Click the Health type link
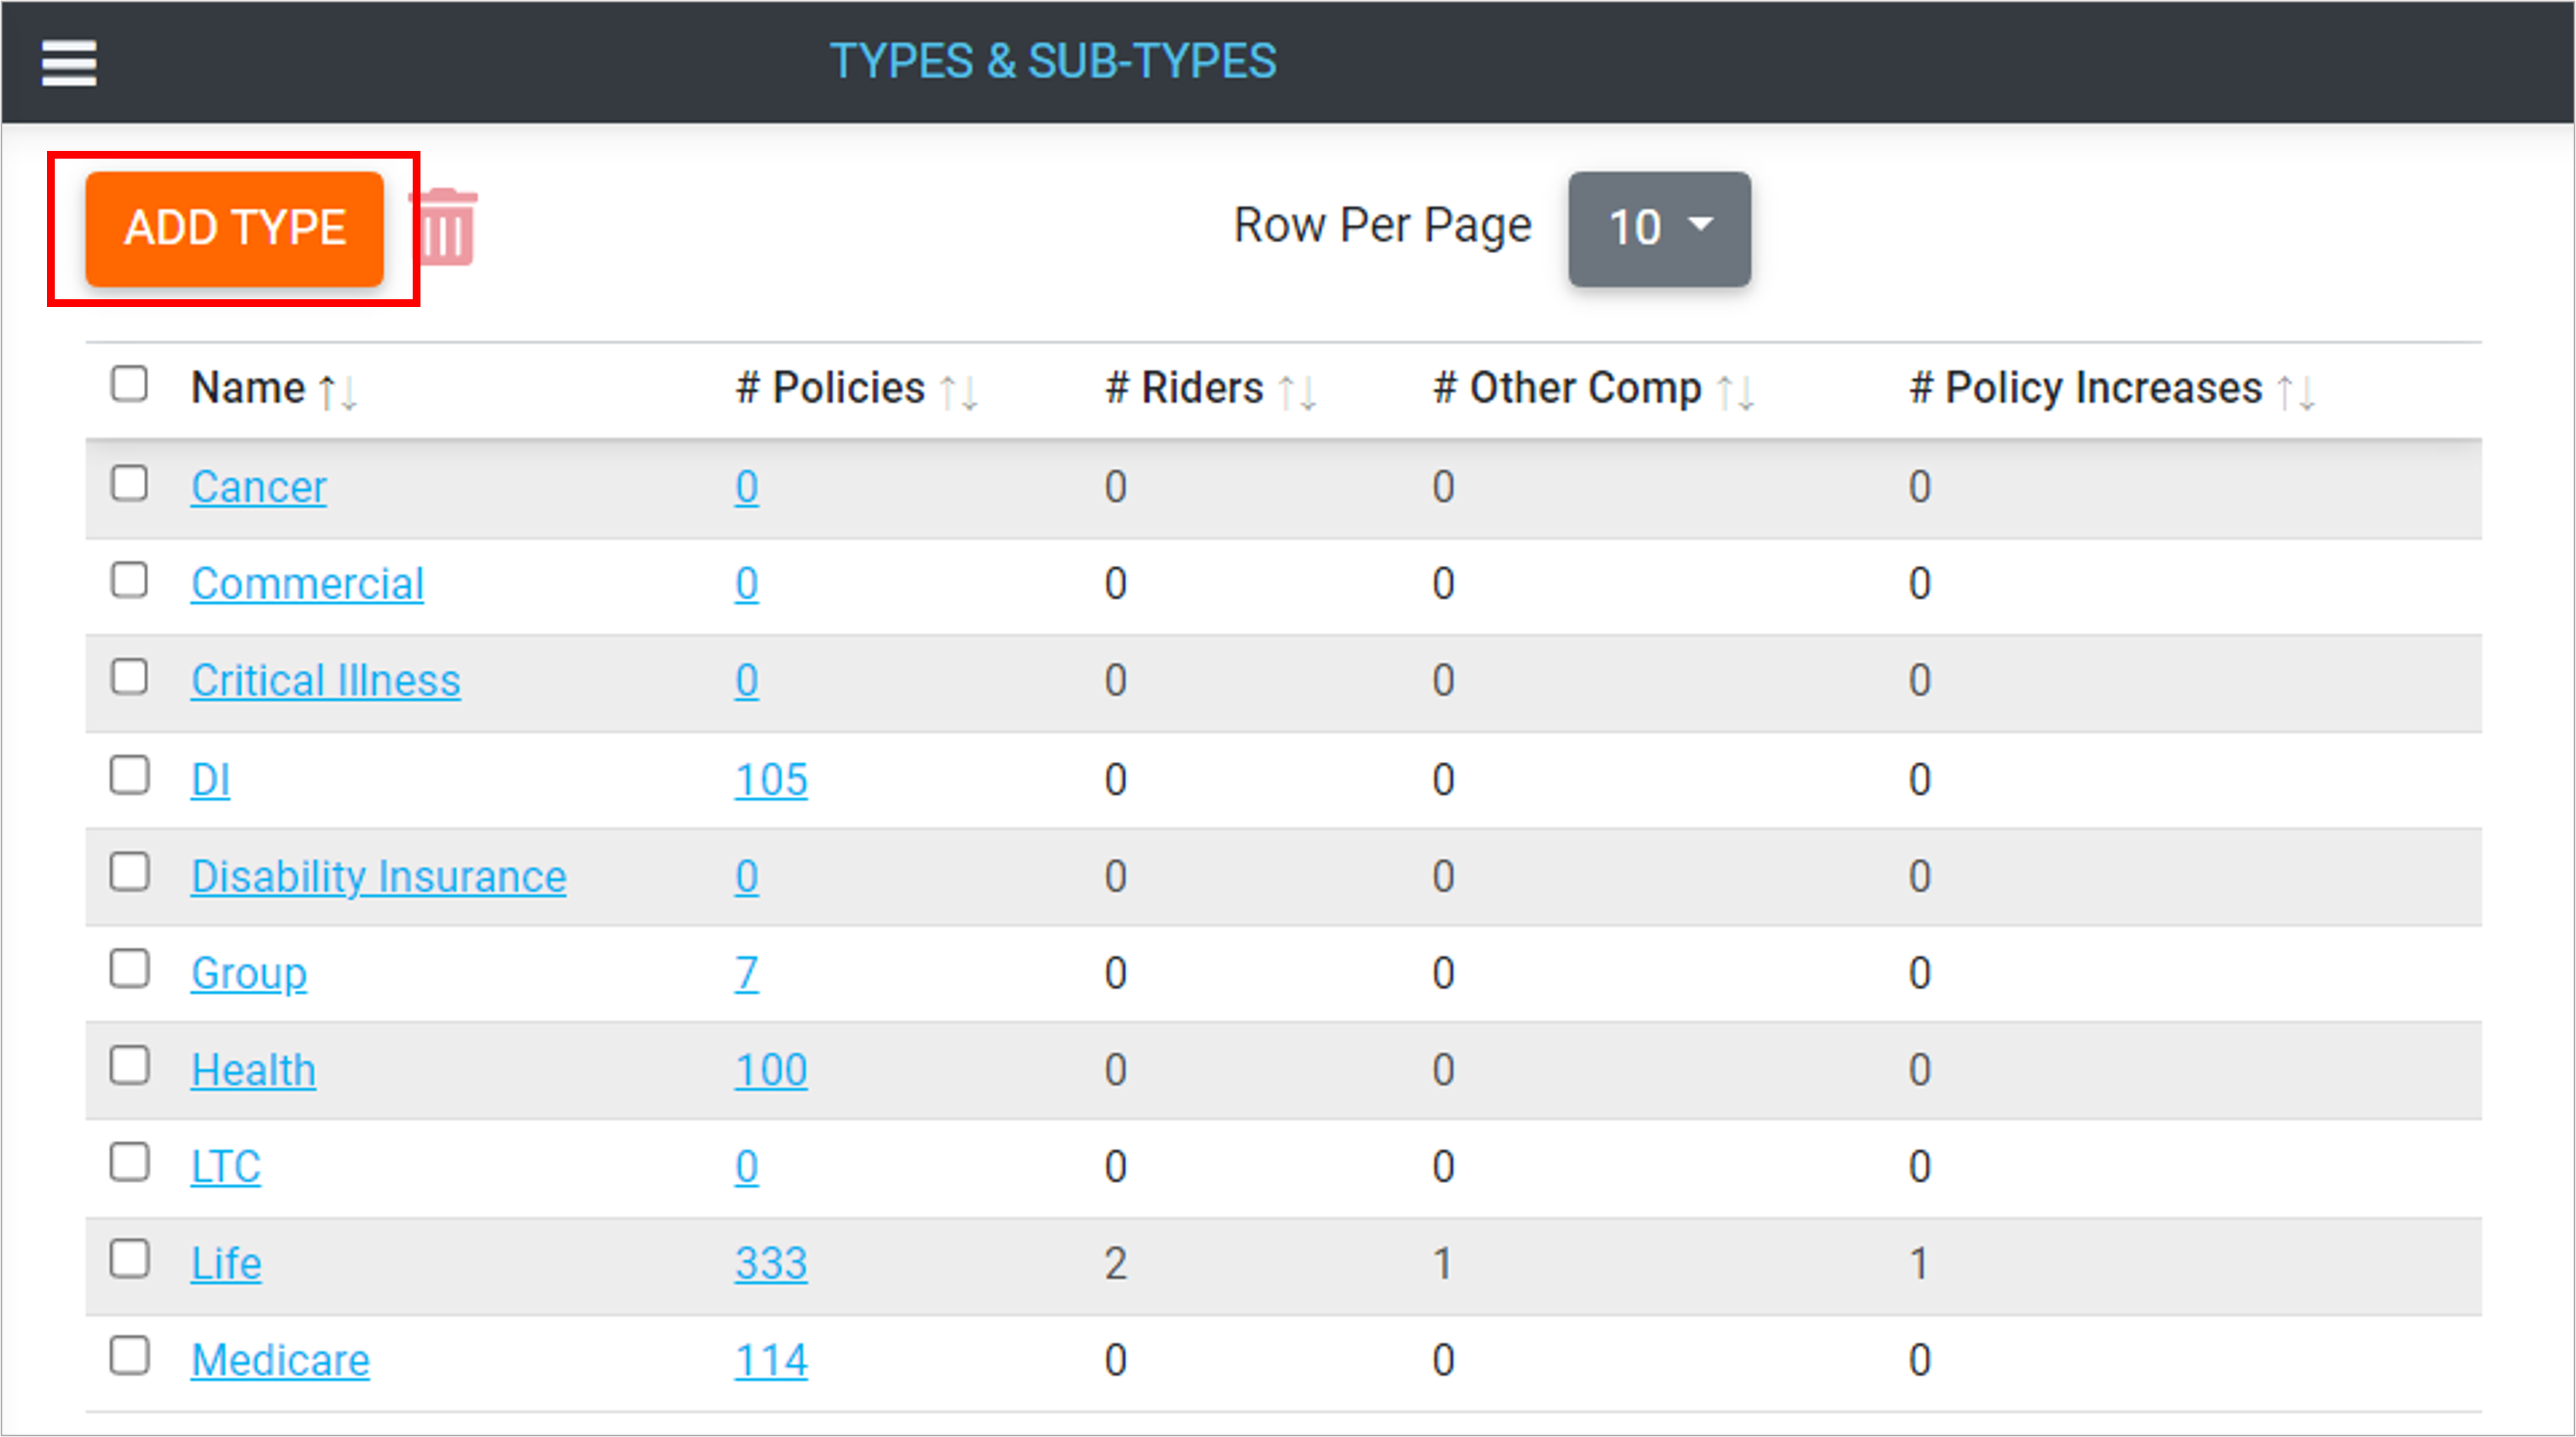Image resolution: width=2576 pixels, height=1437 pixels. click(253, 1070)
